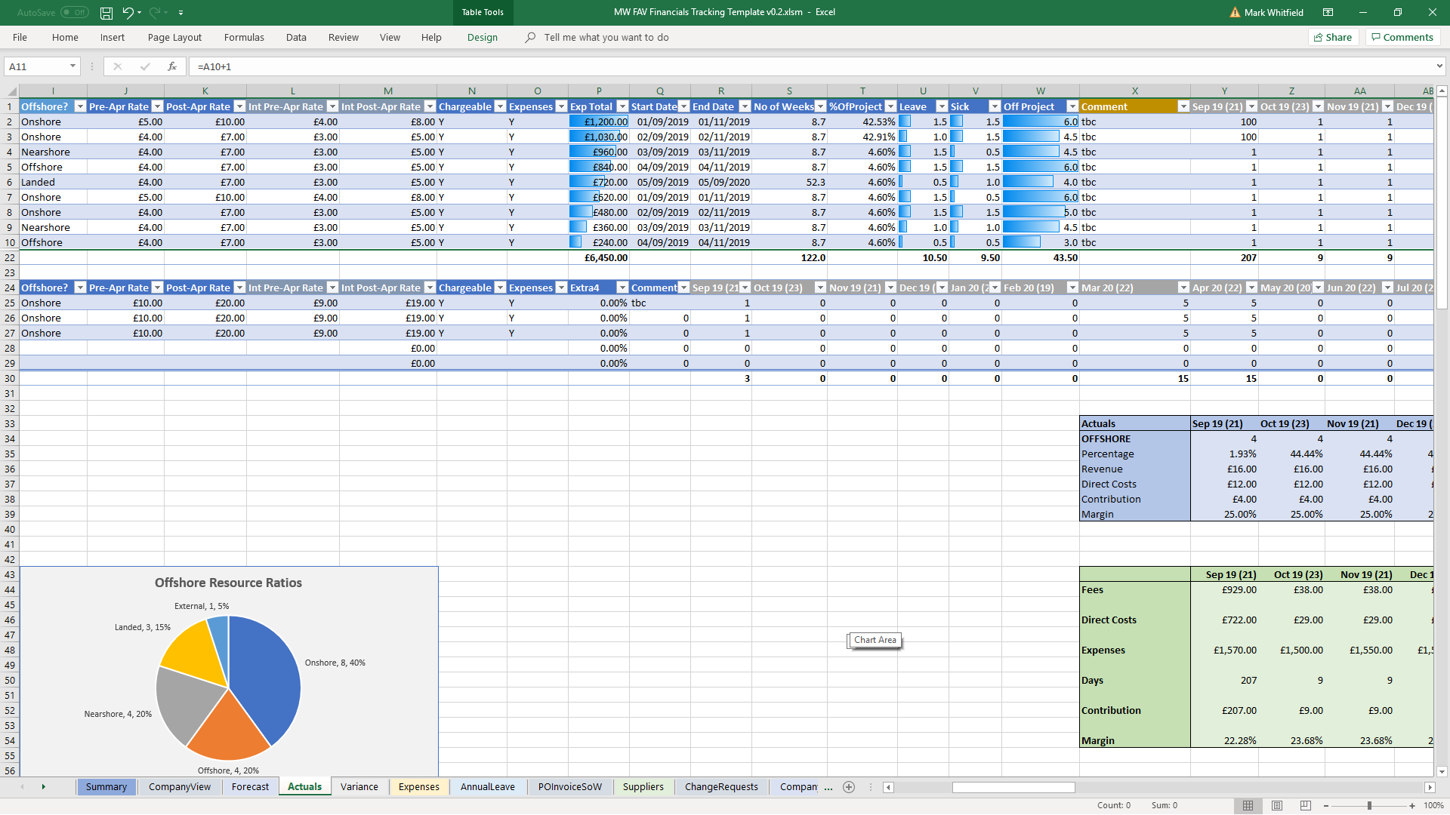Click the Normal view icon in status bar
The image size is (1450, 815).
[1248, 806]
